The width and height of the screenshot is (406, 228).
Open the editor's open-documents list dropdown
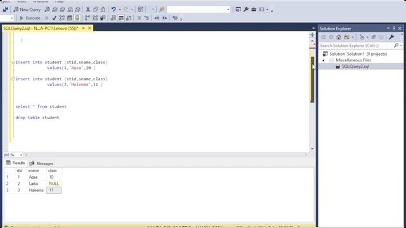click(313, 28)
